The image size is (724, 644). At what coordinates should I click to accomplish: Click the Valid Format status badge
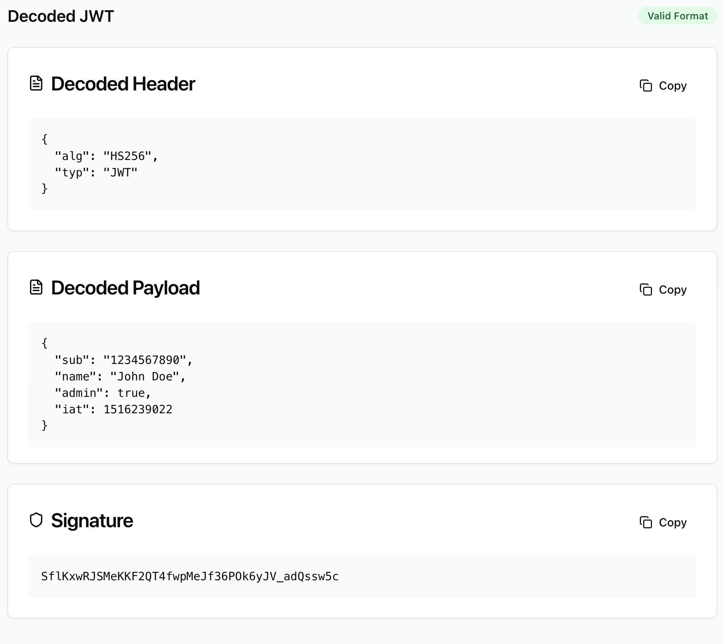[677, 16]
